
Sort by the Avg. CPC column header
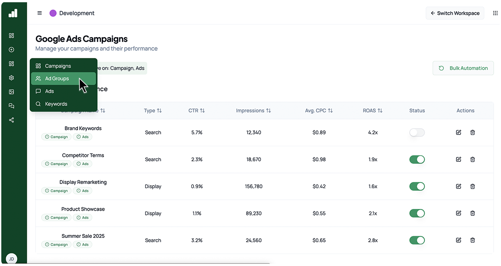[x=319, y=110]
